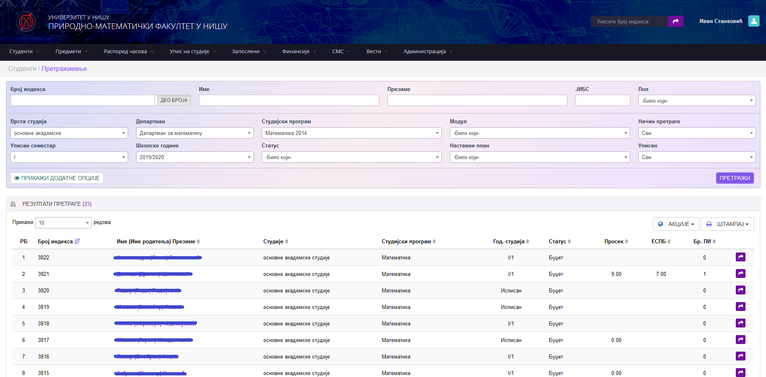
Task: Show additional options with eye button
Action: (57, 178)
